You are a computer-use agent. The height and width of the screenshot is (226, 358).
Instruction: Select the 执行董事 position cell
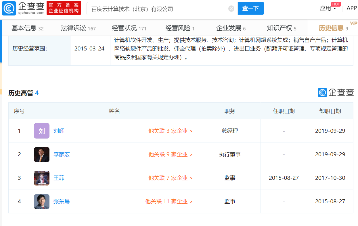coord(230,154)
